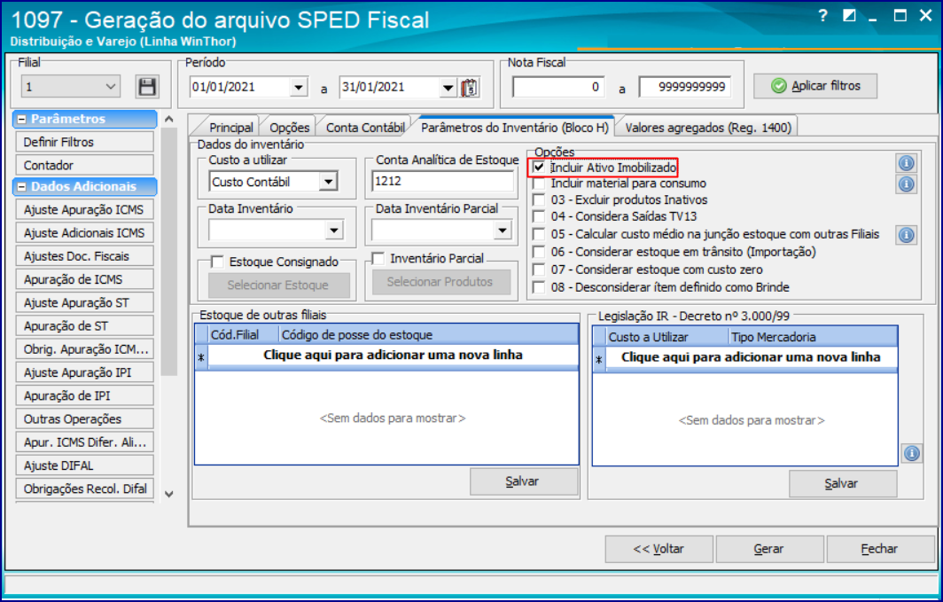This screenshot has height=602, width=943.
Task: Check 04 - Considera Saídas TV13
Action: coord(539,216)
